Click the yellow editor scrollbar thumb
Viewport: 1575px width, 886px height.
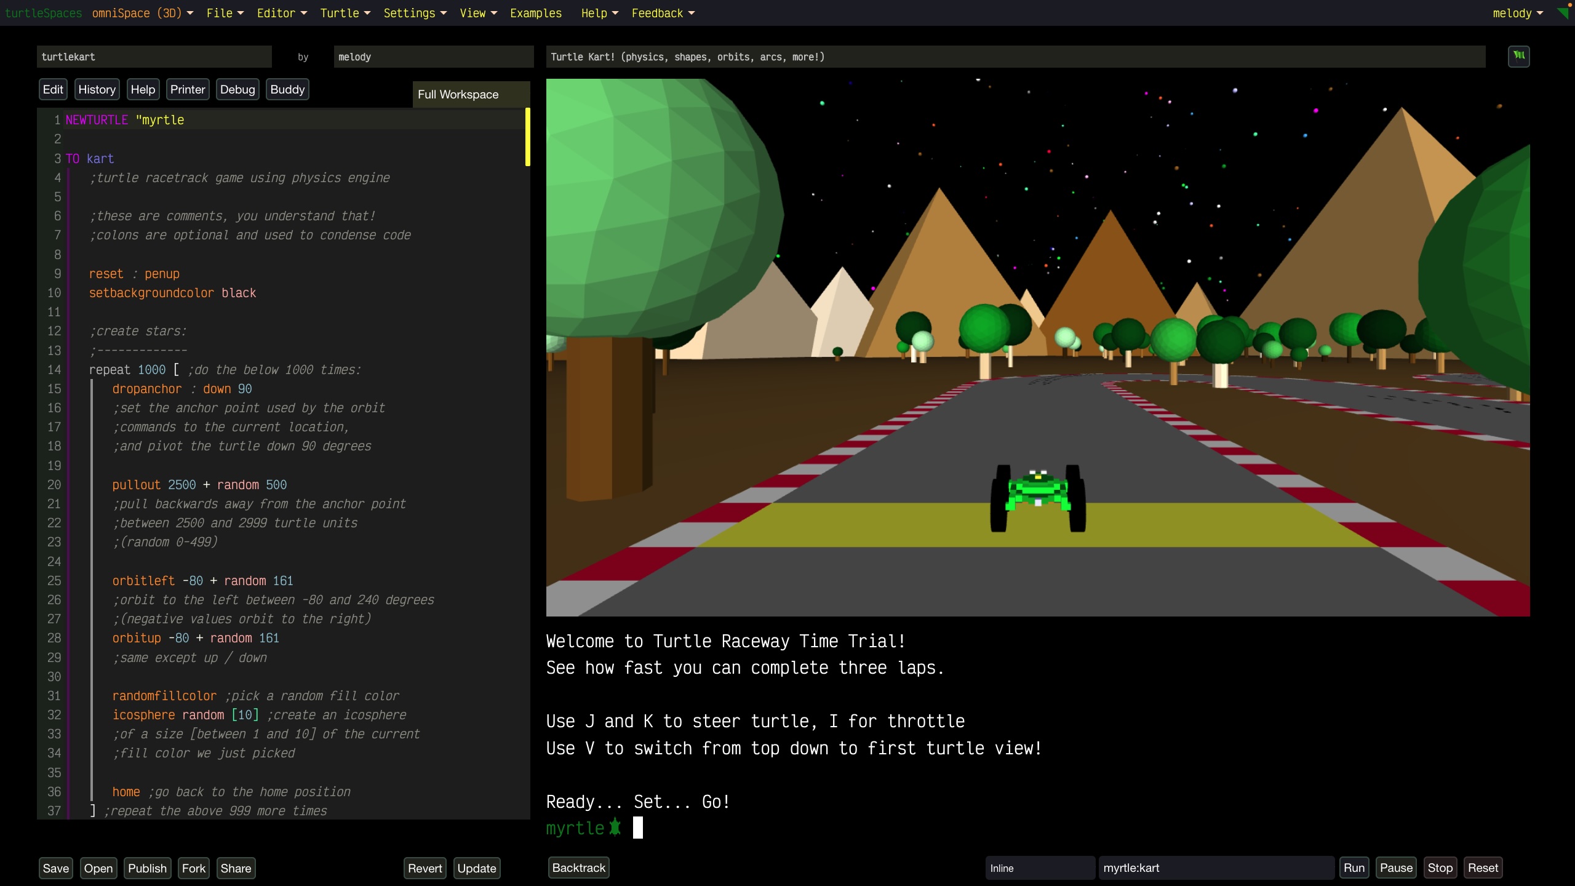click(527, 137)
